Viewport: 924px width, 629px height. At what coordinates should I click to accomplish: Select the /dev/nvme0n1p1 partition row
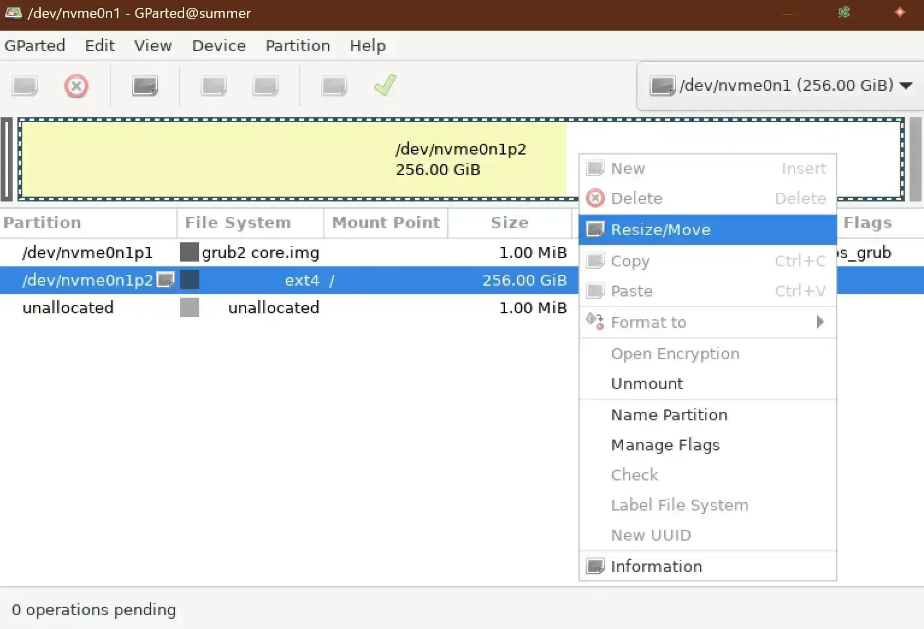click(x=289, y=253)
